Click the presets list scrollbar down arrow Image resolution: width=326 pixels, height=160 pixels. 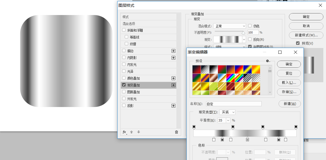(x=270, y=92)
